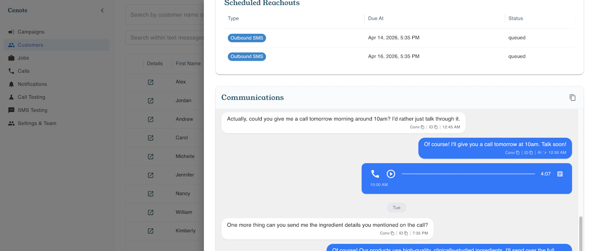Click the phone icon on the call recording
The height and width of the screenshot is (251, 589).
click(x=375, y=174)
